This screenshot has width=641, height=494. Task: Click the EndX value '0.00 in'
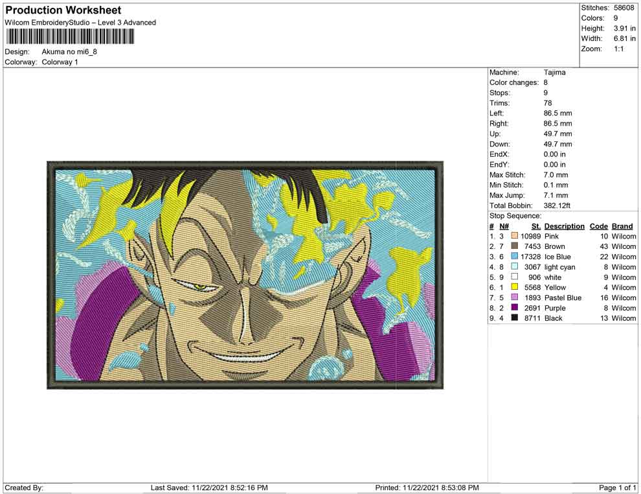(x=554, y=154)
